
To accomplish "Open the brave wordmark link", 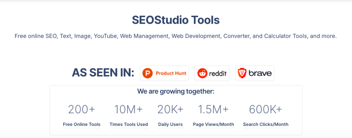I will pyautogui.click(x=260, y=73).
